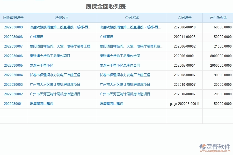Click the 合同编号 column header

[184, 18]
